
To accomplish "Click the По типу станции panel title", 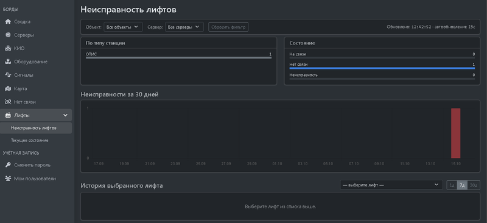I will click(105, 43).
